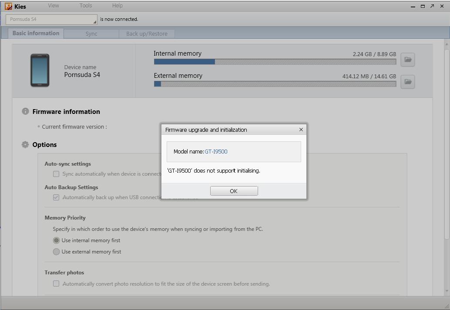Enable automatically convert photo resolution checkbox
The width and height of the screenshot is (450, 310).
[x=56, y=283]
